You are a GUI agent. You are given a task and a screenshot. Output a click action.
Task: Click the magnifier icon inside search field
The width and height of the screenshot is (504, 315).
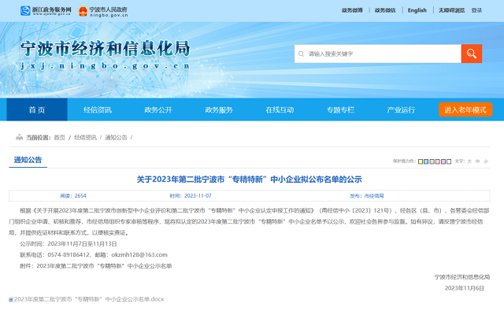(301, 54)
